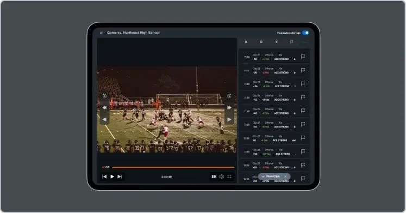Click the football game video frame
Viewport: 406px width, 213px height.
(167, 109)
